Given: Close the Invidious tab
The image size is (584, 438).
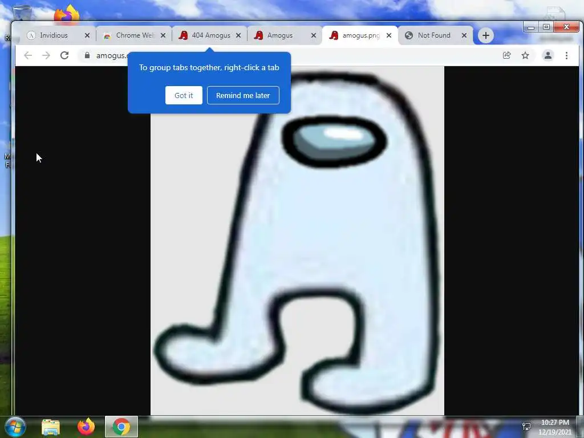Looking at the screenshot, I should (87, 35).
